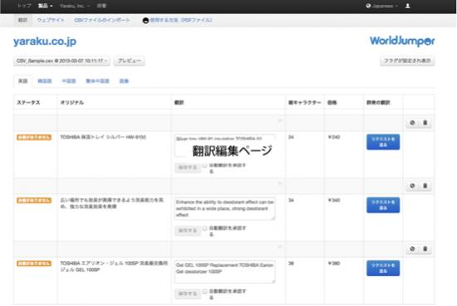Click the price value ¥240
The height and width of the screenshot is (306, 457).
[x=334, y=137]
